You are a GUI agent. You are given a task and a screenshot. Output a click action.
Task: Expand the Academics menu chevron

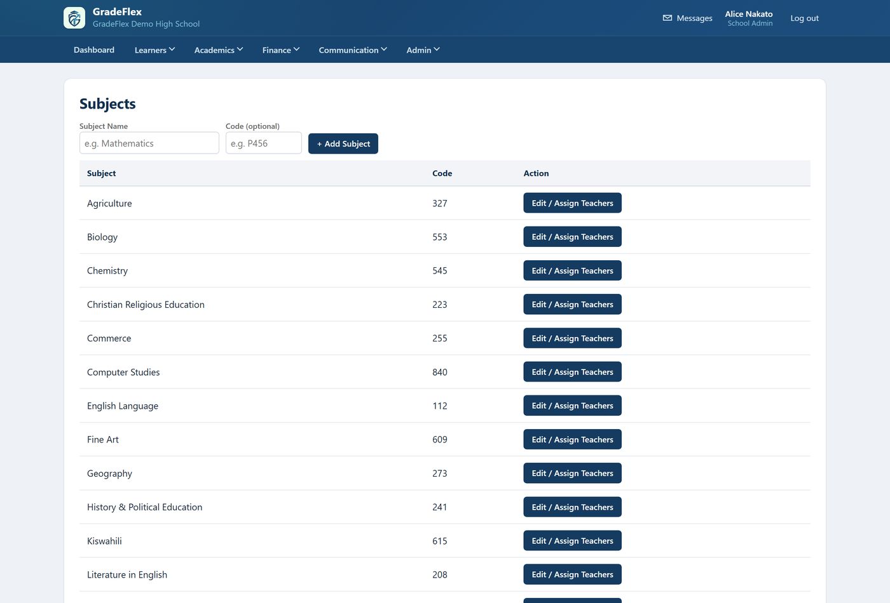[x=240, y=50]
